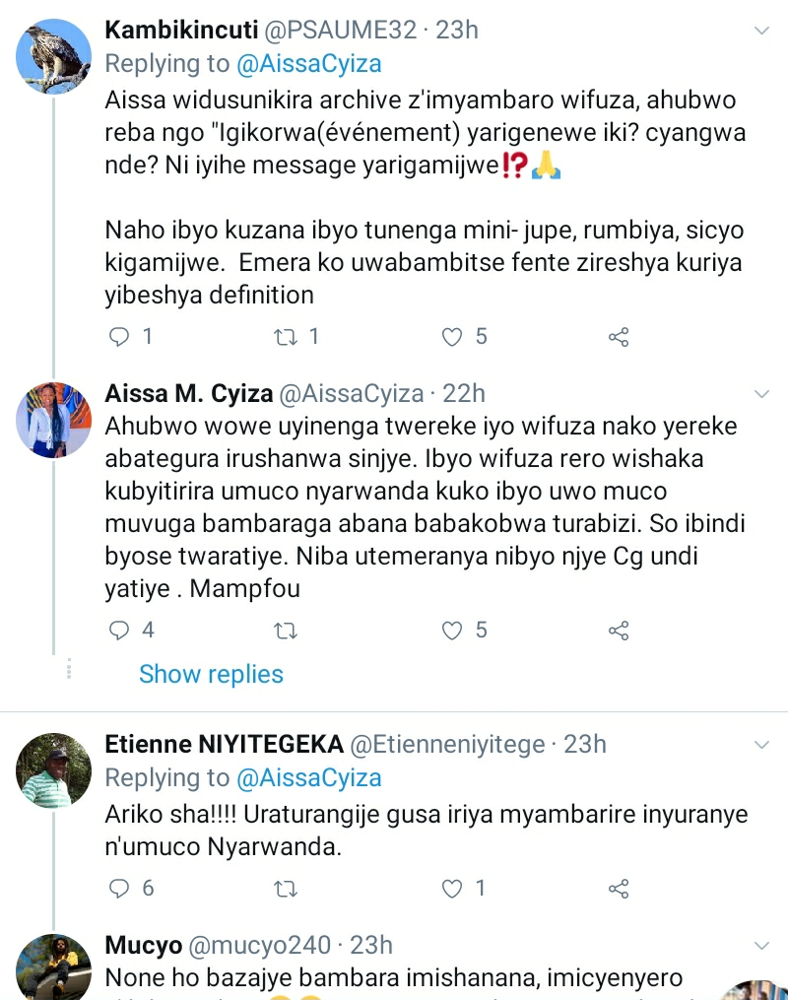The height and width of the screenshot is (1000, 788).
Task: Open Kambikincuti's bird profile picture
Action: pos(54,55)
